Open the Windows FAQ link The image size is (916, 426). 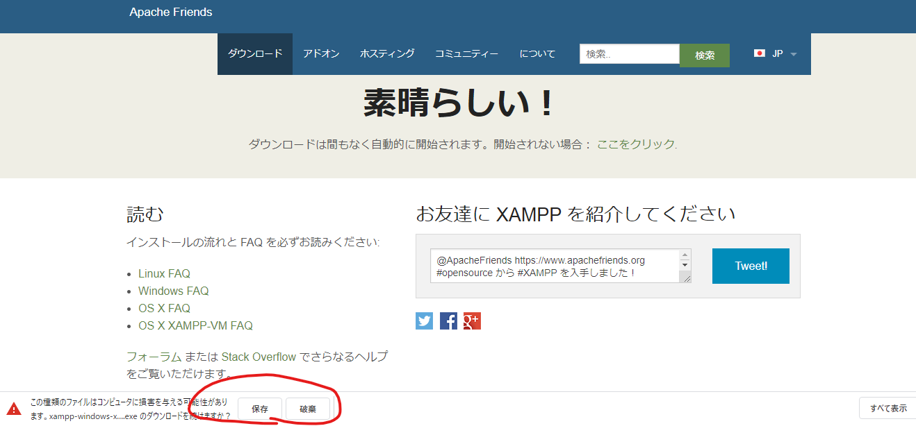click(x=173, y=291)
